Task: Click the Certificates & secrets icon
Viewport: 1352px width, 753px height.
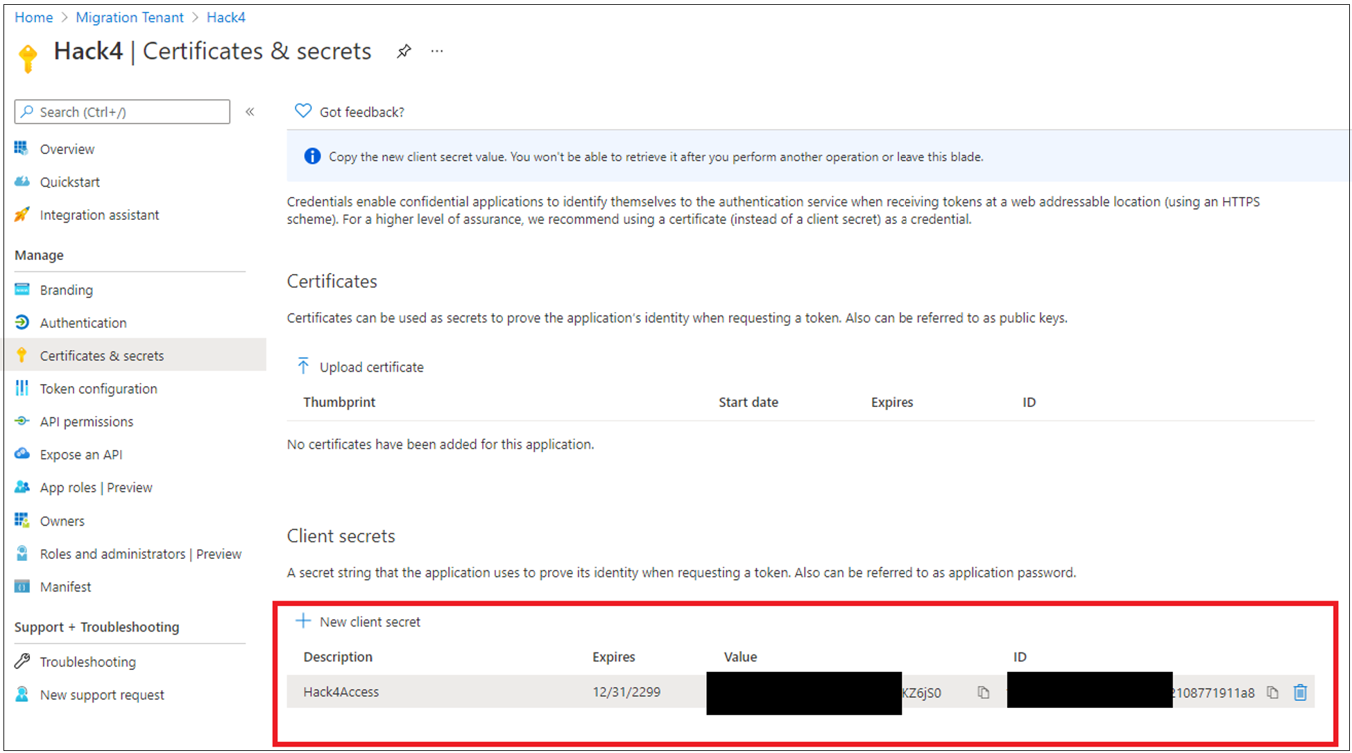Action: coord(20,355)
